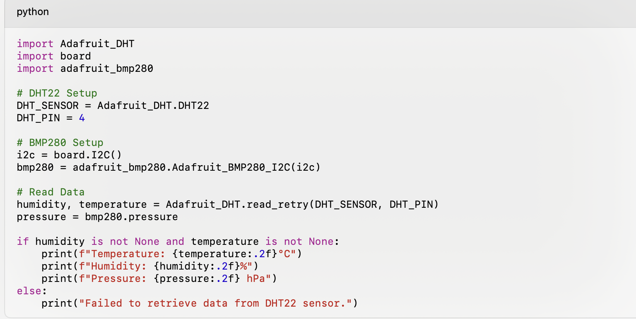Click the python language label in header
This screenshot has width=636, height=319.
click(x=32, y=12)
